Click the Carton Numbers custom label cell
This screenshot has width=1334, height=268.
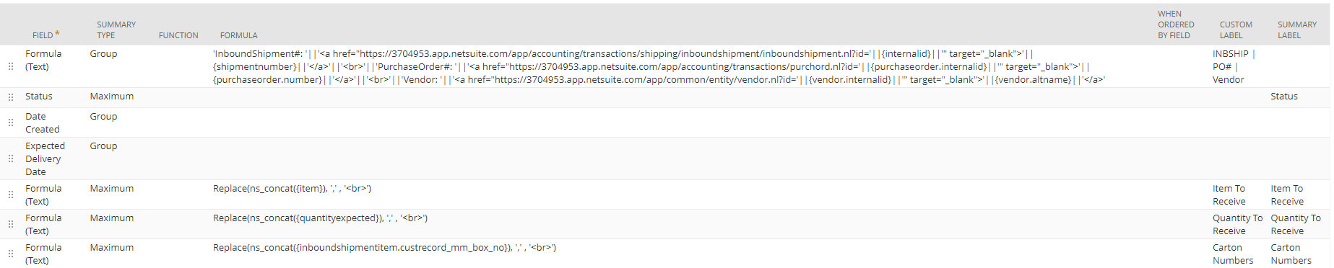(1233, 254)
